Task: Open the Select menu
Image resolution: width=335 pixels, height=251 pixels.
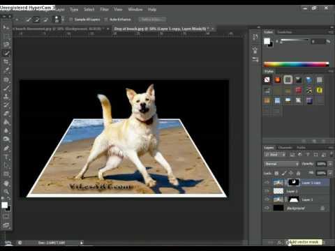Action: pos(89,10)
